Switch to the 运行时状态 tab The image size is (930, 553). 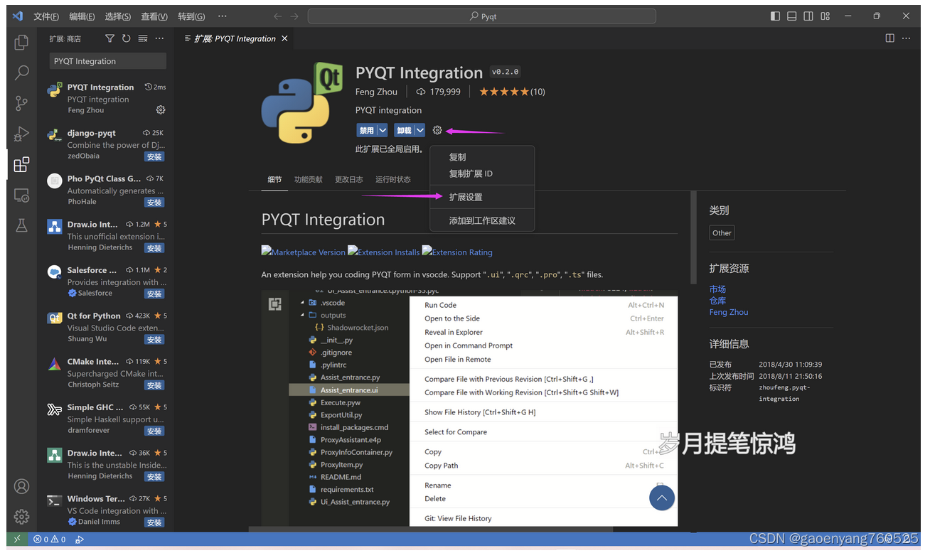click(393, 179)
